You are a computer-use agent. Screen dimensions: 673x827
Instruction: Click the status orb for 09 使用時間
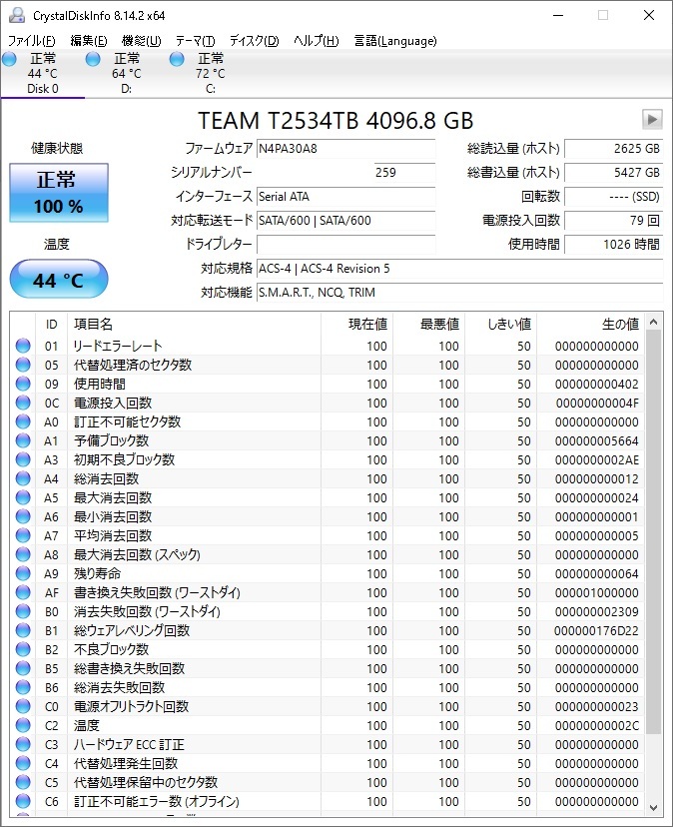point(23,384)
